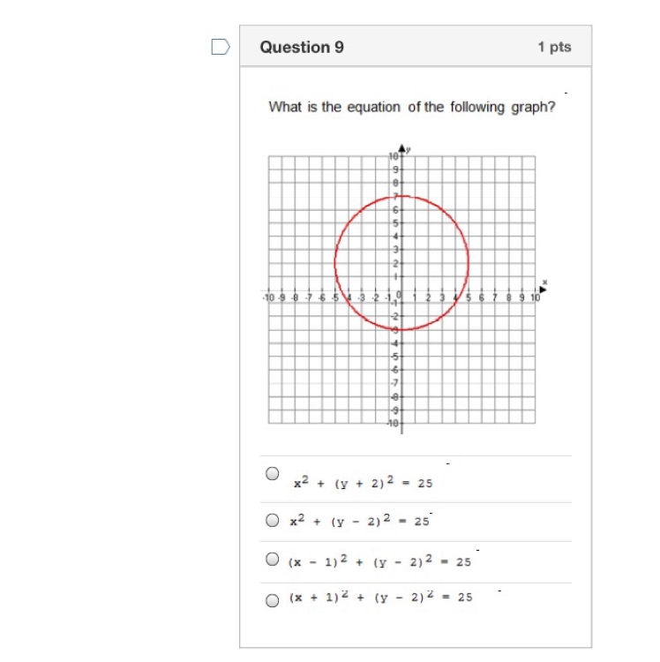Image resolution: width=660 pixels, height=662 pixels.
Task: Choose radio option (x − 1)² + (y − 2)² = 25
Action: coord(272,559)
